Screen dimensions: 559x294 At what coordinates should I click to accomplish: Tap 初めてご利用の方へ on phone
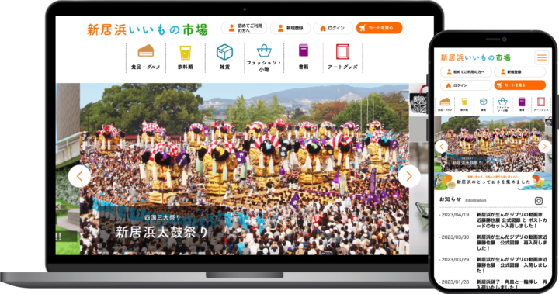[x=466, y=72]
